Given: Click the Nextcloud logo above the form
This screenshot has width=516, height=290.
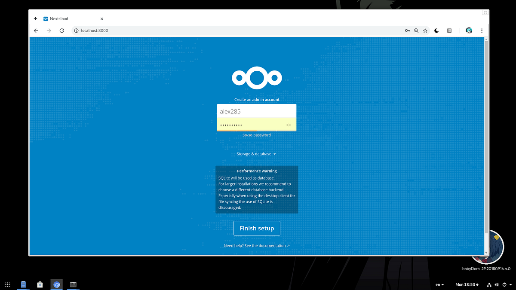Looking at the screenshot, I should tap(257, 78).
